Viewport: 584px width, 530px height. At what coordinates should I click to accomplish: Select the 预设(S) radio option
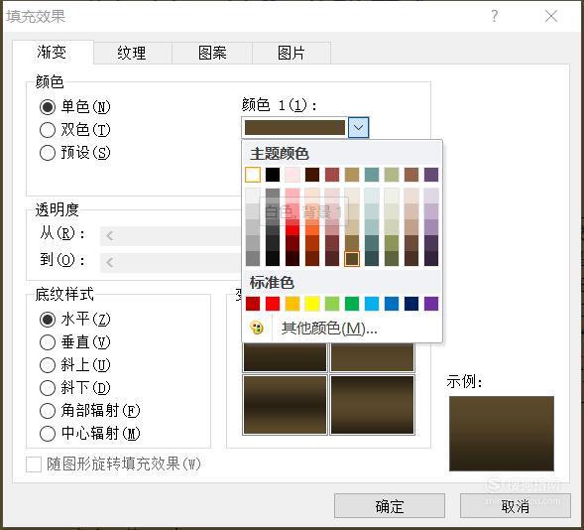click(75, 153)
